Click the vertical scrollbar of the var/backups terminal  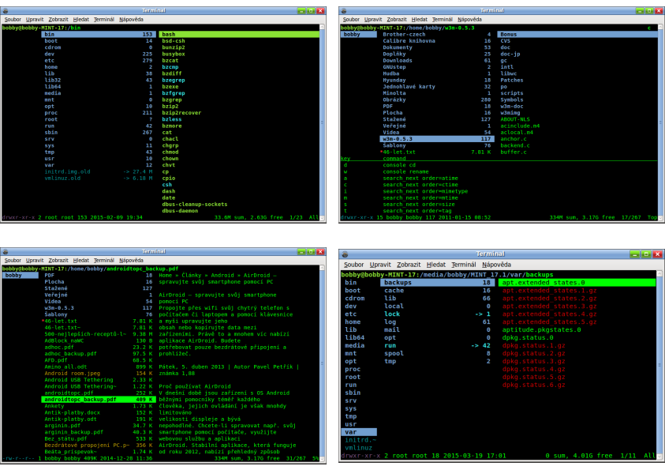point(659,365)
